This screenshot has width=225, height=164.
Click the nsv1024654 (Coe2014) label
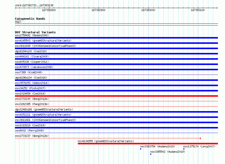point(30,93)
